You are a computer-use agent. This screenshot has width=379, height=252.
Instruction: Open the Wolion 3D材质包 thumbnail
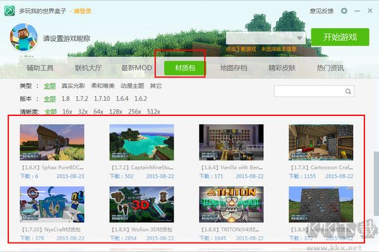click(141, 205)
